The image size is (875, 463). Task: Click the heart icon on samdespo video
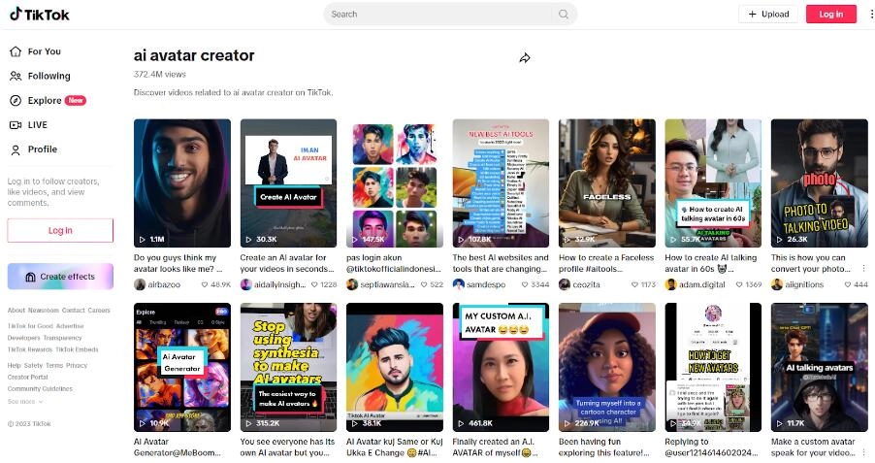[523, 284]
